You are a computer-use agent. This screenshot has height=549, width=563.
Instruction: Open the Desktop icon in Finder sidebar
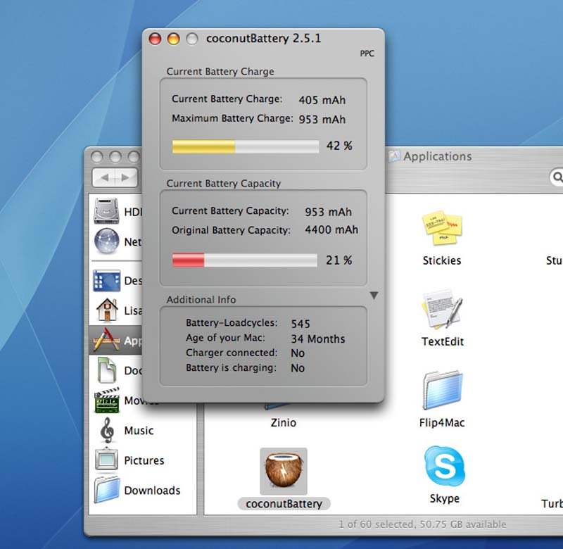(106, 280)
